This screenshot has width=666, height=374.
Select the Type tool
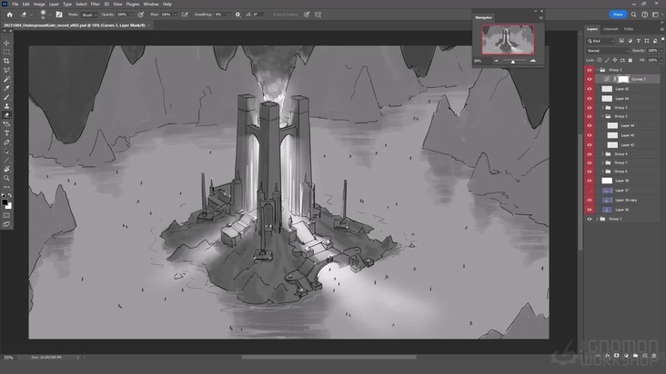(x=6, y=133)
